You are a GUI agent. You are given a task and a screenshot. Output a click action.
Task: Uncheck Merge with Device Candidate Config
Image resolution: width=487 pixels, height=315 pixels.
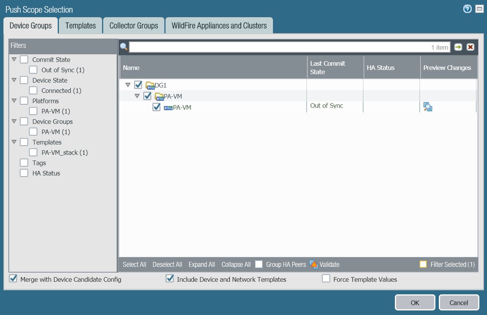tap(13, 279)
